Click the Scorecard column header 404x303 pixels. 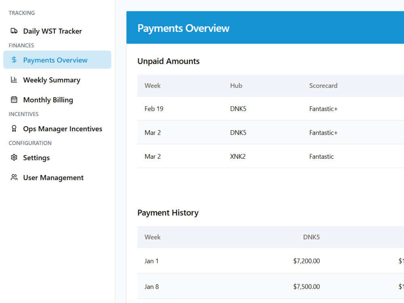[x=323, y=86]
